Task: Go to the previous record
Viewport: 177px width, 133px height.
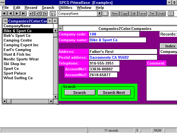Action: tap(11, 14)
